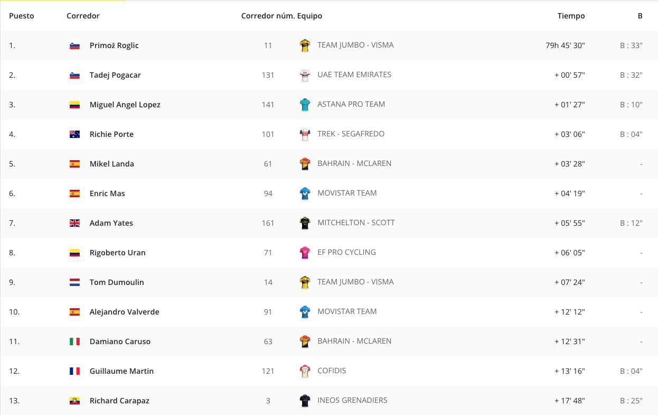Select the TREK - SEGAFREDO team link
The width and height of the screenshot is (658, 415).
[x=351, y=134]
